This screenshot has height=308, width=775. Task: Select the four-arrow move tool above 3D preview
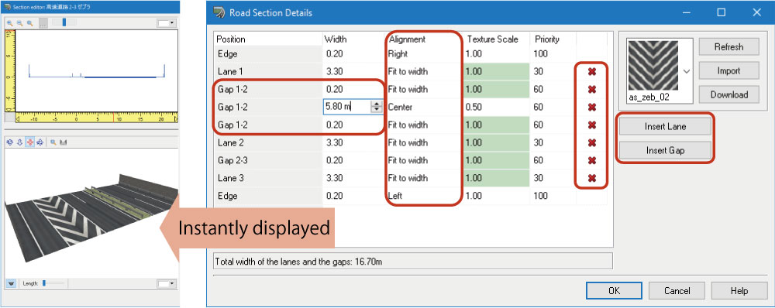click(x=40, y=142)
